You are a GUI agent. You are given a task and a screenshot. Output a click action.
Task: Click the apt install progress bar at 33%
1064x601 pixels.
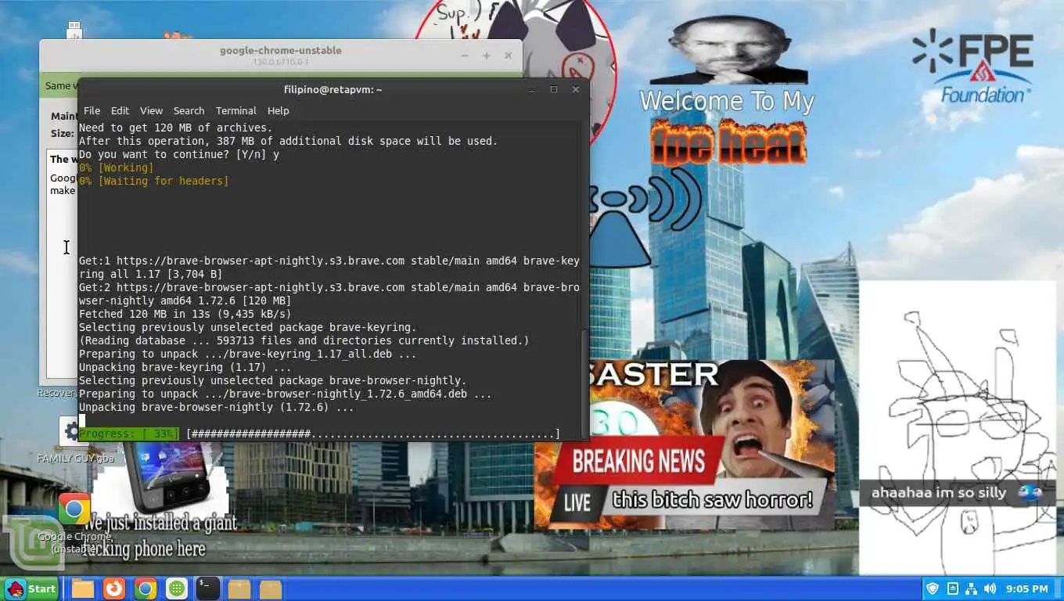(320, 434)
